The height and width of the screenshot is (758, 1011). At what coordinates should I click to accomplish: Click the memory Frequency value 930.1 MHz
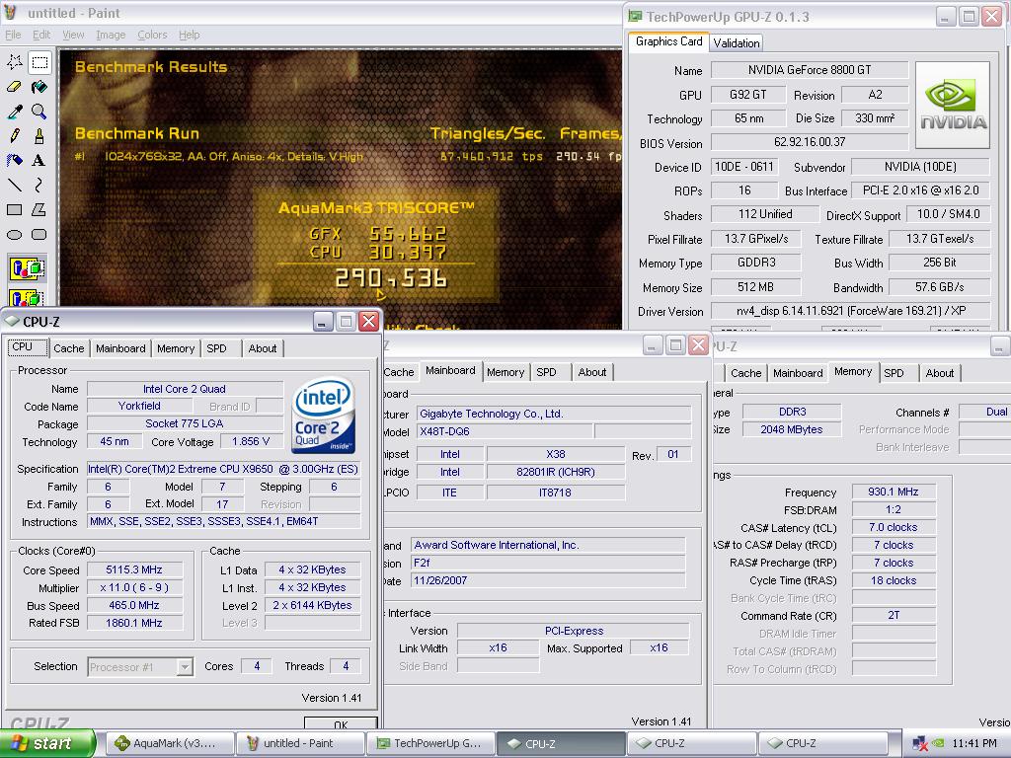point(893,492)
